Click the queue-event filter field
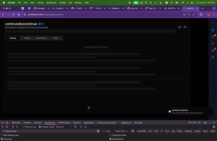This screenshot has height=141, width=217. pos(50,131)
